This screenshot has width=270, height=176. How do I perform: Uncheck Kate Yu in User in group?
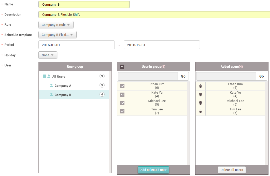click(x=122, y=95)
